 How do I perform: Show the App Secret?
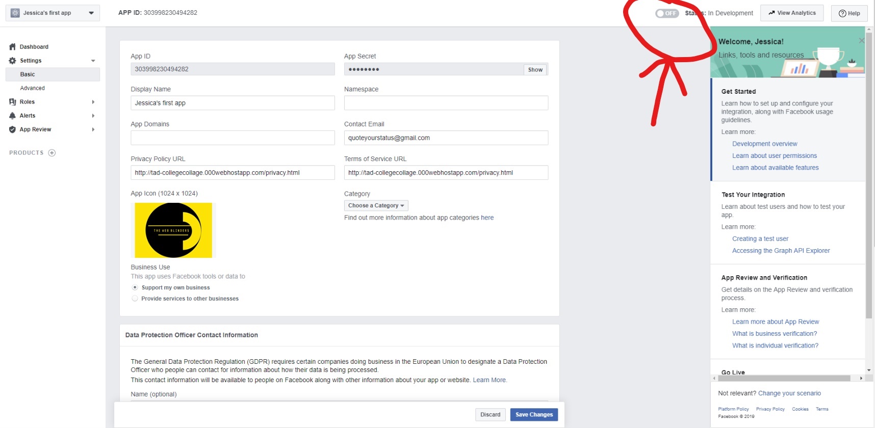pyautogui.click(x=535, y=70)
